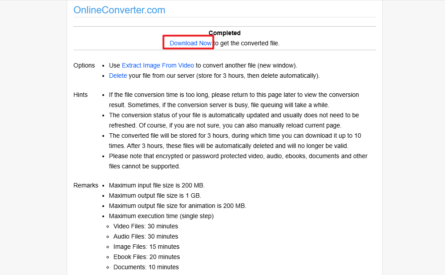
Task: Click Download Now to get converted file
Action: coord(190,43)
